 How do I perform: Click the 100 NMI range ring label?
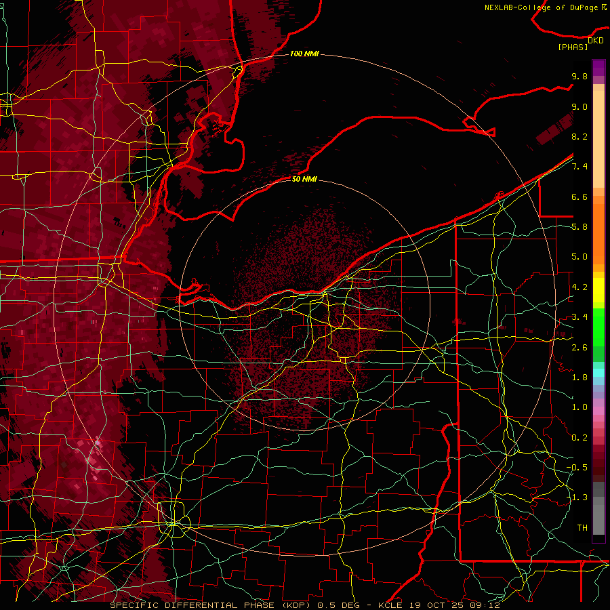304,54
